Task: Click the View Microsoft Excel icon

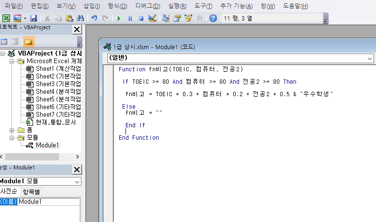Action: (6, 18)
